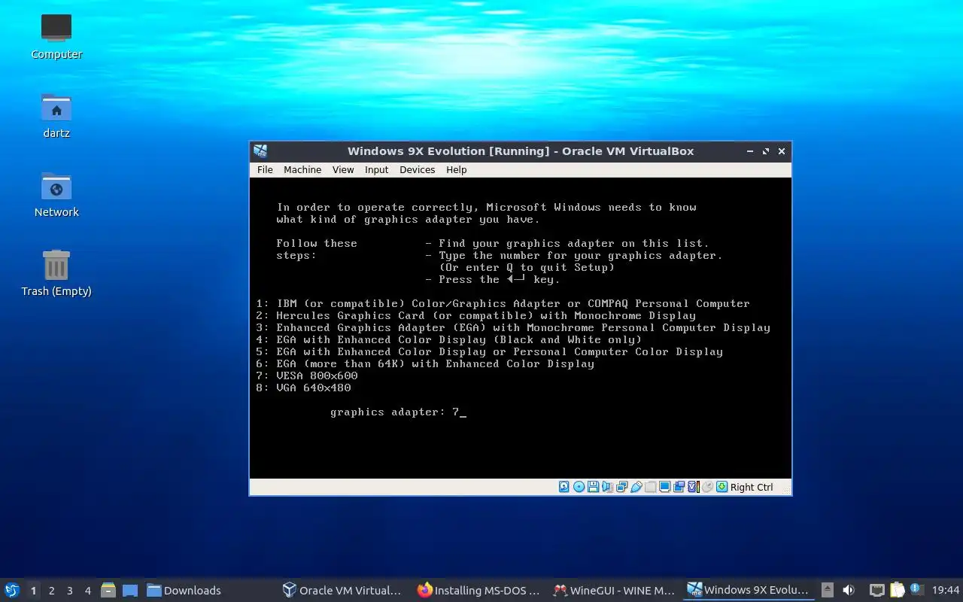Open the Input menu
The height and width of the screenshot is (602, 963).
coord(377,170)
